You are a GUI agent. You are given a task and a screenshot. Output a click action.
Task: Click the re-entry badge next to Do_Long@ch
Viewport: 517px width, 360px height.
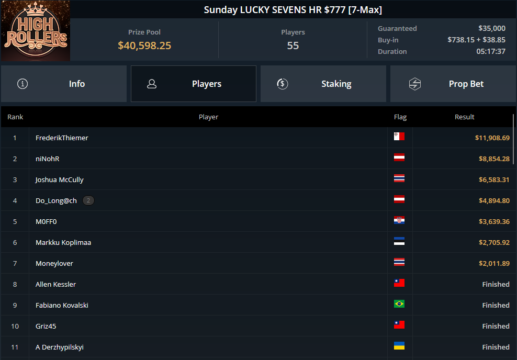88,200
